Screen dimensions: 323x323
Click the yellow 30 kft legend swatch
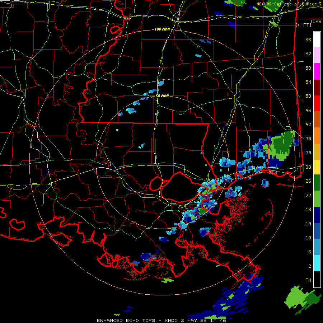[317, 167]
